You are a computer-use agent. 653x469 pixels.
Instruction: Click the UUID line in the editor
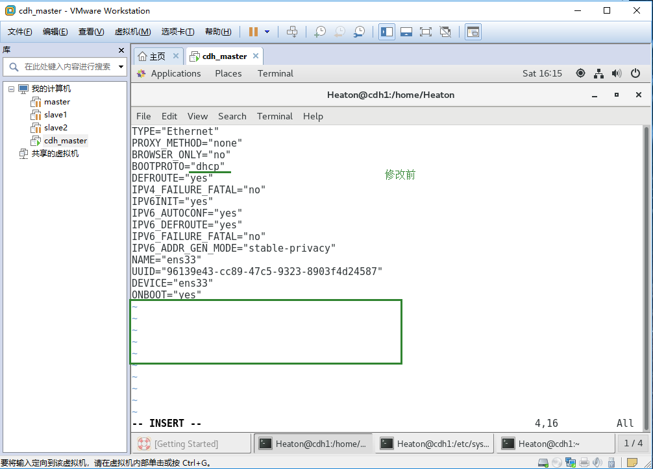[x=257, y=271]
